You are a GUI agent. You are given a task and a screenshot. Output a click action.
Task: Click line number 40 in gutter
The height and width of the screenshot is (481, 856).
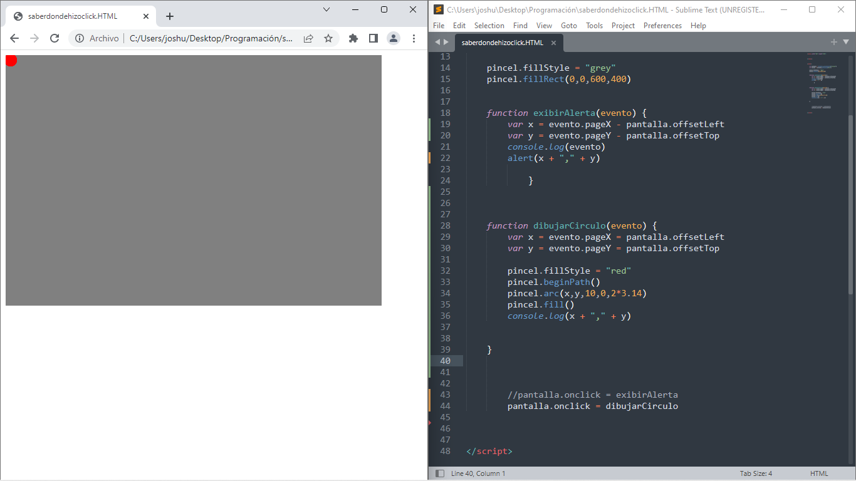coord(445,361)
